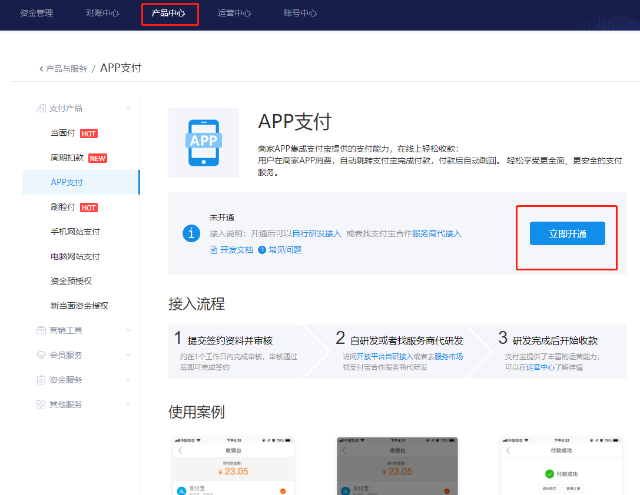Click the APP支付 product logo
The width and height of the screenshot is (640, 495).
pos(204,143)
